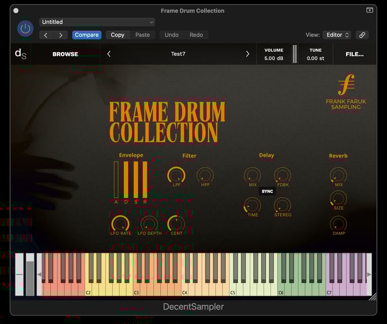
Task: Click the Release envelope slider
Action: pos(145,180)
